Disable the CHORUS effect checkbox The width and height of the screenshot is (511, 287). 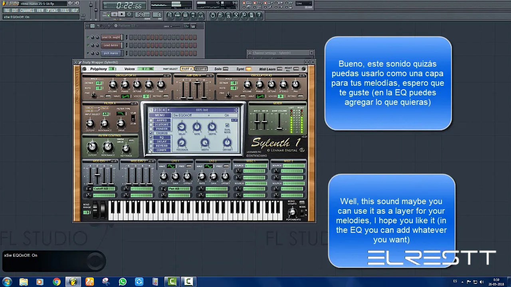tap(151, 133)
